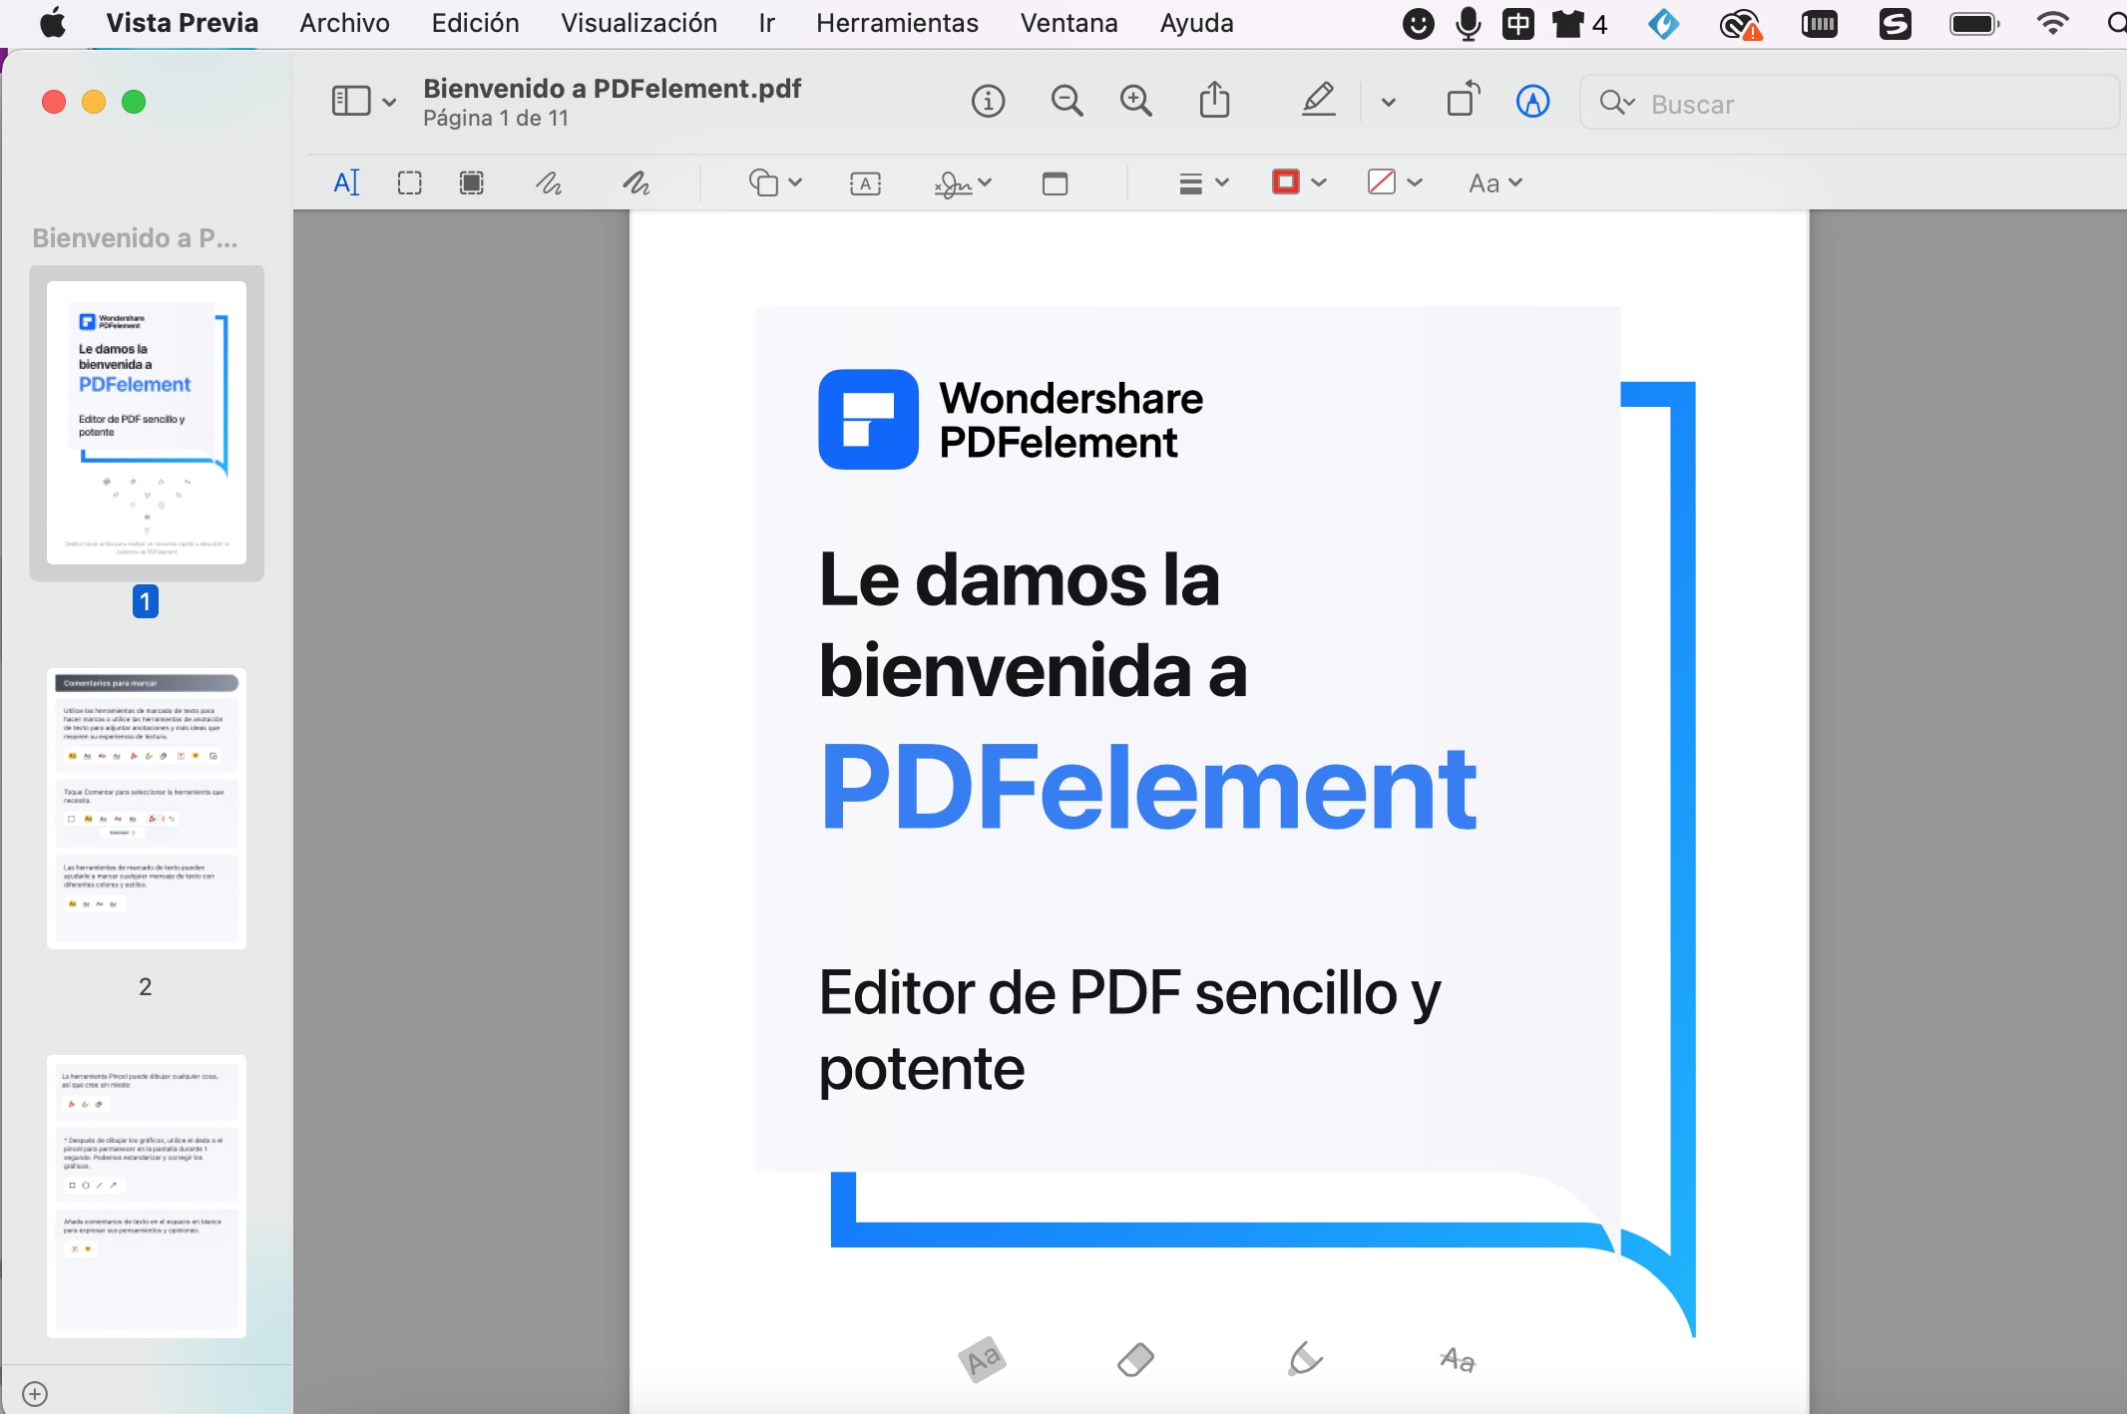Open the Ventana menu
This screenshot has width=2127, height=1414.
[x=1068, y=23]
